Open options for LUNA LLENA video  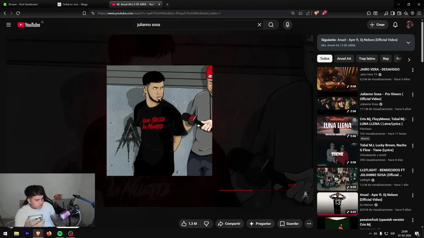coord(412,119)
